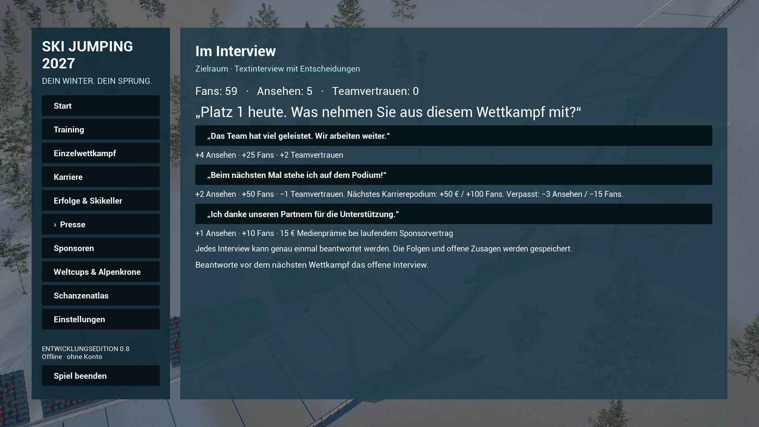Click the interview question "Platz 1 heute"
Screen dimensions: 759x427
click(x=388, y=112)
